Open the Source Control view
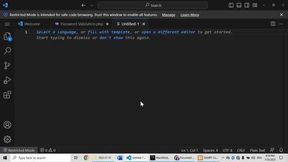Screen dimensions: 288x162 click(x=7, y=65)
